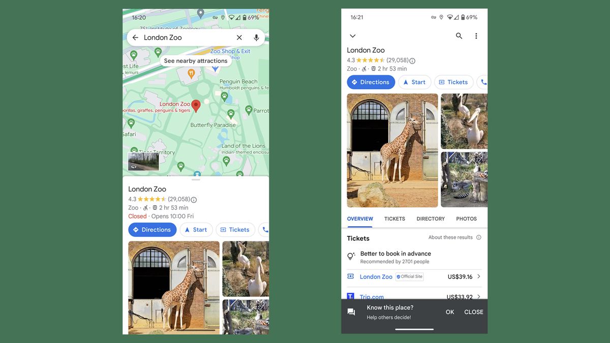The image size is (610, 343).
Task: Select the TICKETS tab
Action: click(394, 219)
